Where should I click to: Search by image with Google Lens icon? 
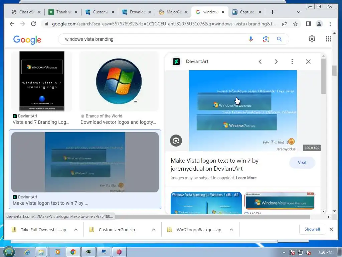tap(266, 39)
